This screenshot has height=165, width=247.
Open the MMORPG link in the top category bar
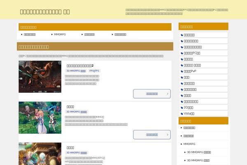tap(60, 34)
